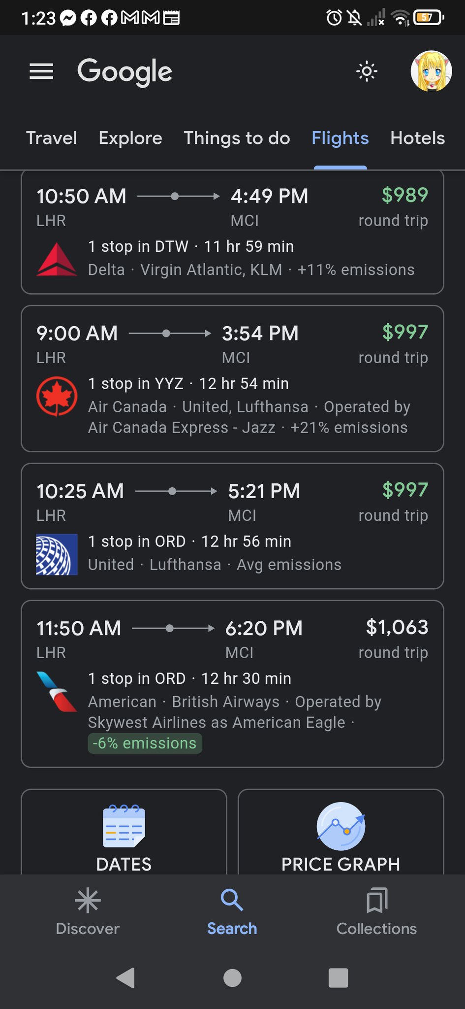Select the Delta flight at 10:50 AM

pos(232,232)
